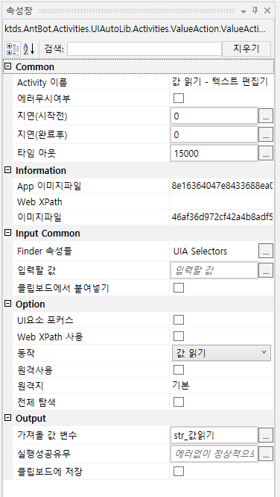This screenshot has width=280, height=497.
Task: Toggle auto-hide pin icon in panel header
Action: click(255, 10)
